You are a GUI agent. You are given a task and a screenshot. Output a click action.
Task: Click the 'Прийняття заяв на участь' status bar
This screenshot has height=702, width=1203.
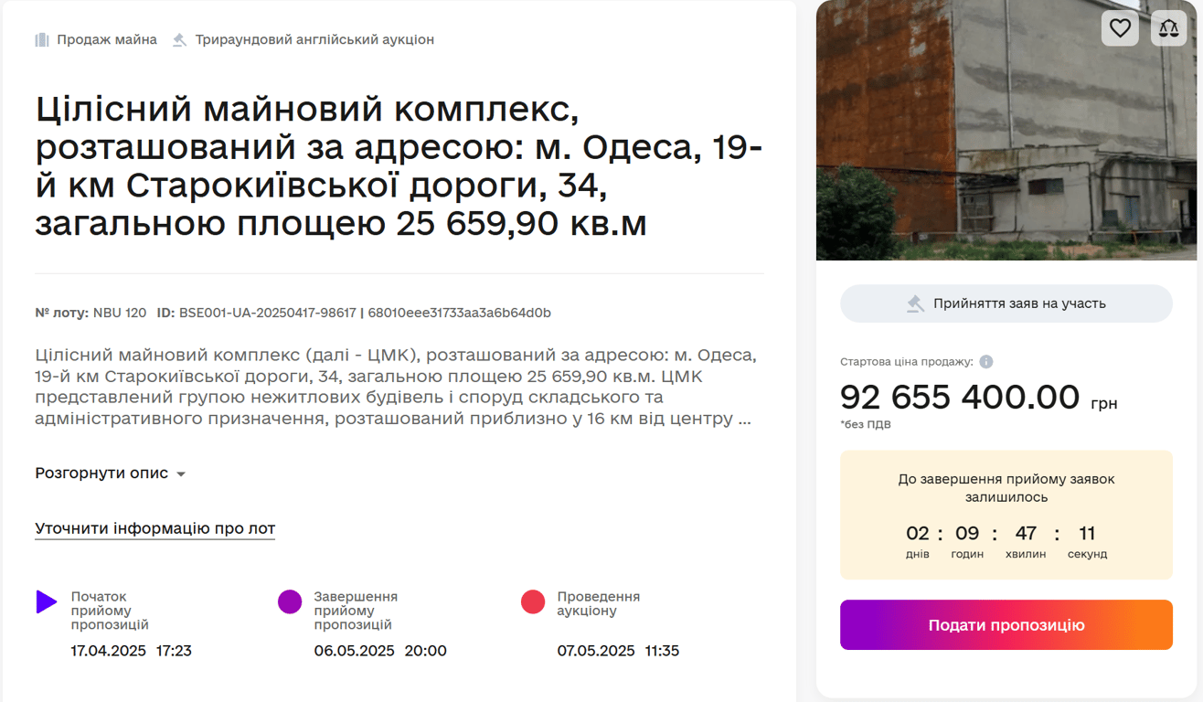click(1006, 303)
